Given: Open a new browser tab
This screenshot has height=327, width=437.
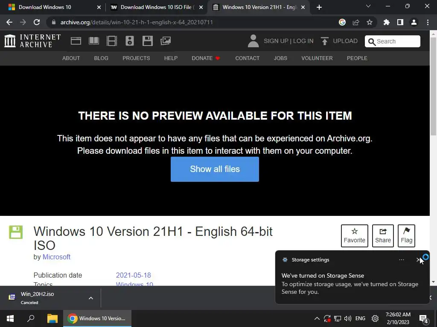Looking at the screenshot, I should pos(319,7).
